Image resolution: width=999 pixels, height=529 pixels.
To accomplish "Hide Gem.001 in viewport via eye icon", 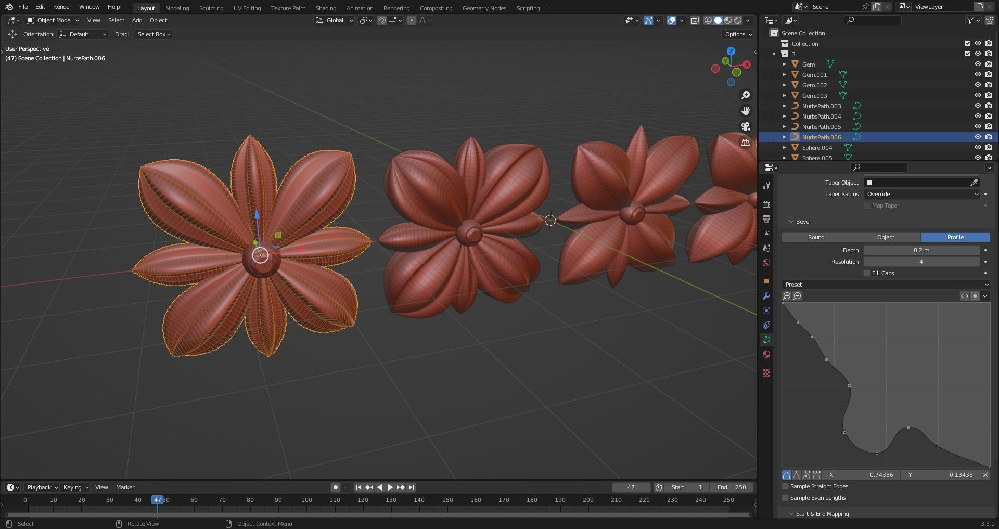I will pos(978,74).
